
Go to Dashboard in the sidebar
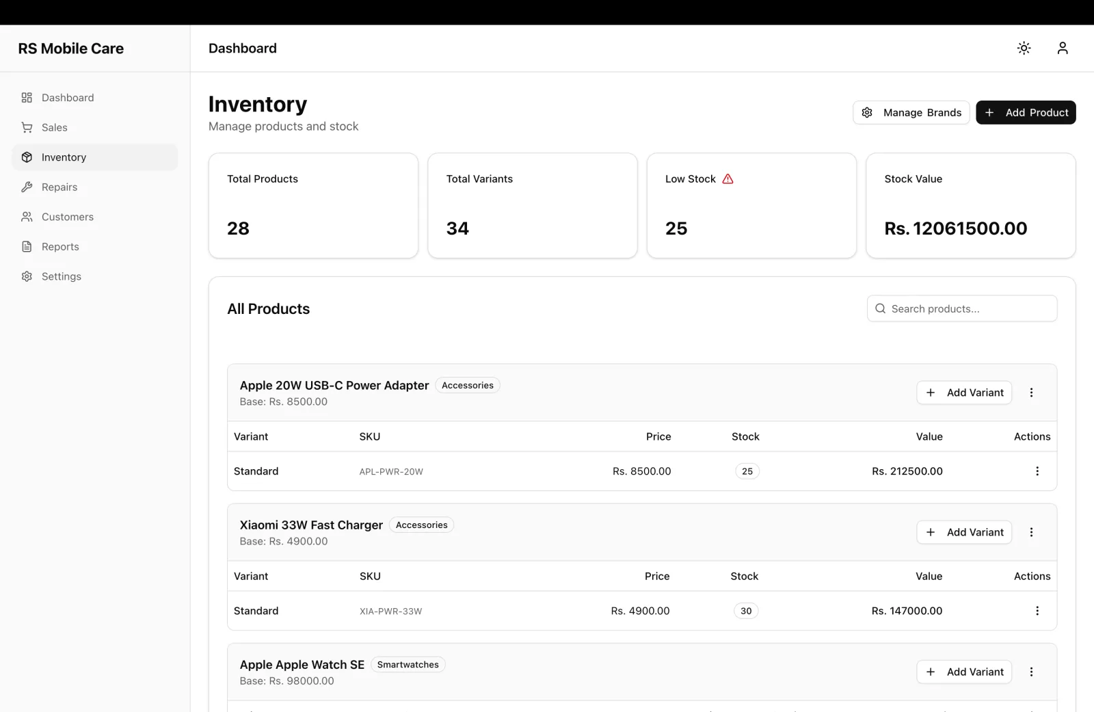click(x=95, y=98)
